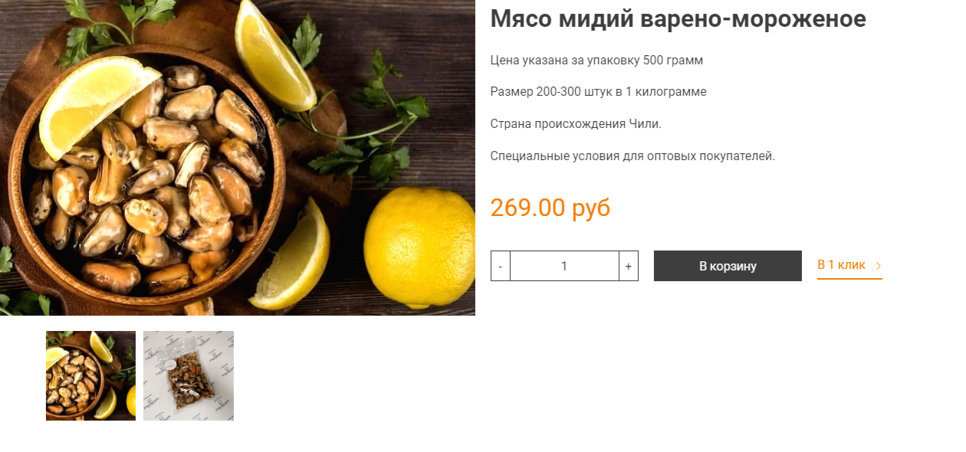The height and width of the screenshot is (452, 966).
Task: Open the large mussels product photo
Action: [238, 158]
